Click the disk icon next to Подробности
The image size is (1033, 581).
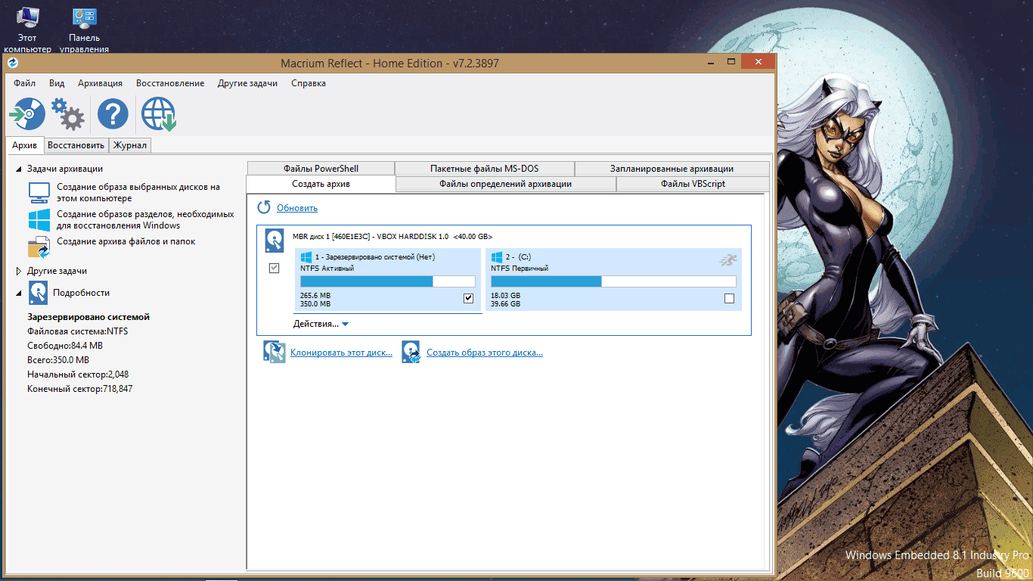pyautogui.click(x=39, y=292)
